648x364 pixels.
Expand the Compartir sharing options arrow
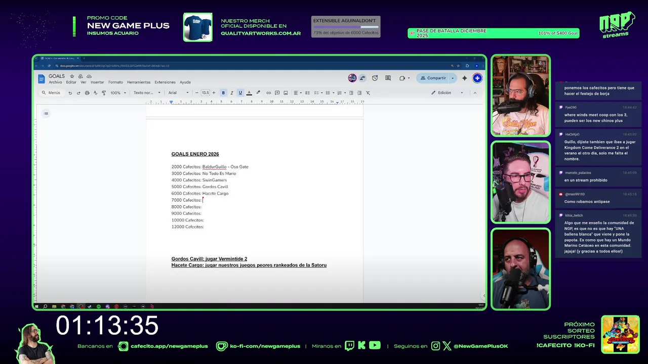pyautogui.click(x=453, y=78)
